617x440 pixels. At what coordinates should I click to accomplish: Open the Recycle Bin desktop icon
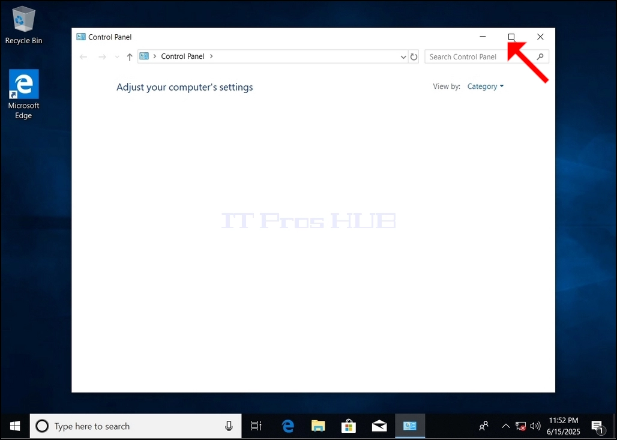coord(23,26)
